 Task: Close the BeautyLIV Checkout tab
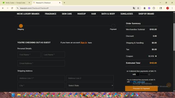[60, 3]
